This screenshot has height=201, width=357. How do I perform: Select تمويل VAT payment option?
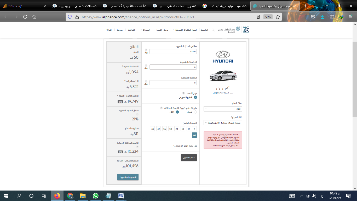tap(195, 112)
